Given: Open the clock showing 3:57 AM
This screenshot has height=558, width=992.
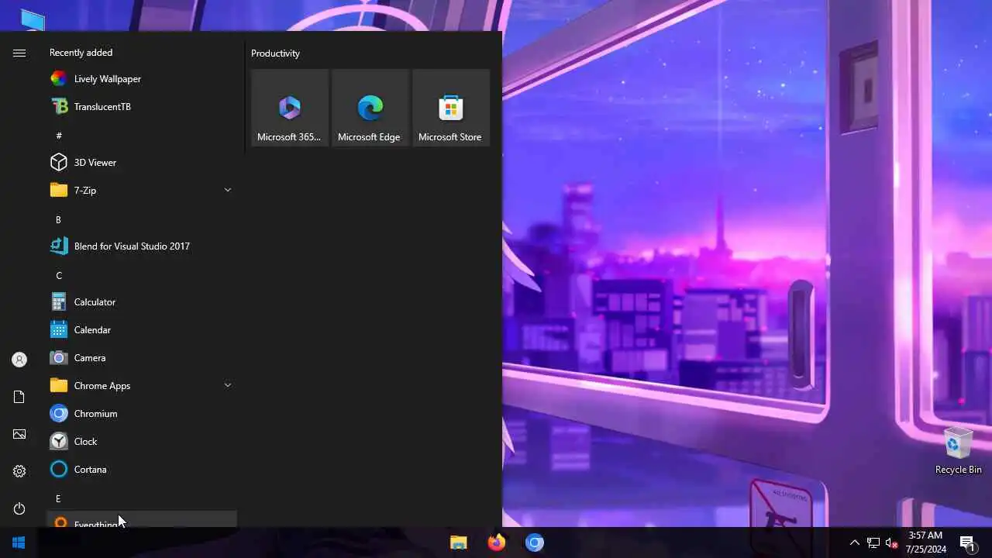Looking at the screenshot, I should click(925, 542).
